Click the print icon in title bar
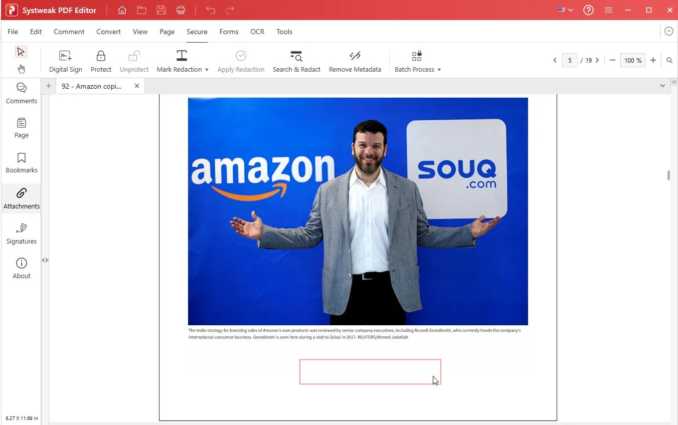The height and width of the screenshot is (425, 678). click(181, 10)
